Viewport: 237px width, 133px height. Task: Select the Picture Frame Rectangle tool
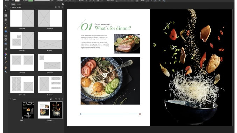(x=6, y=36)
